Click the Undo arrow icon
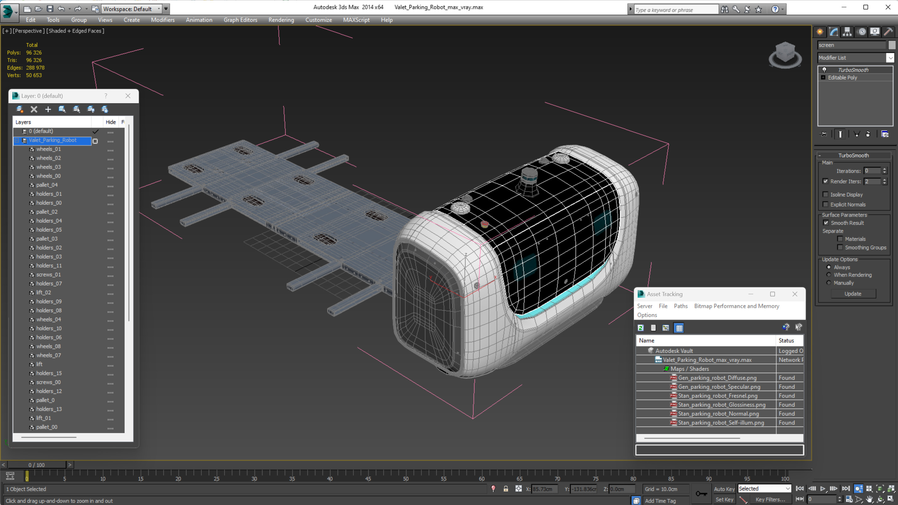 pyautogui.click(x=61, y=9)
